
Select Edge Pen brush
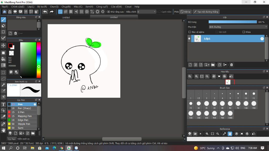22,120
